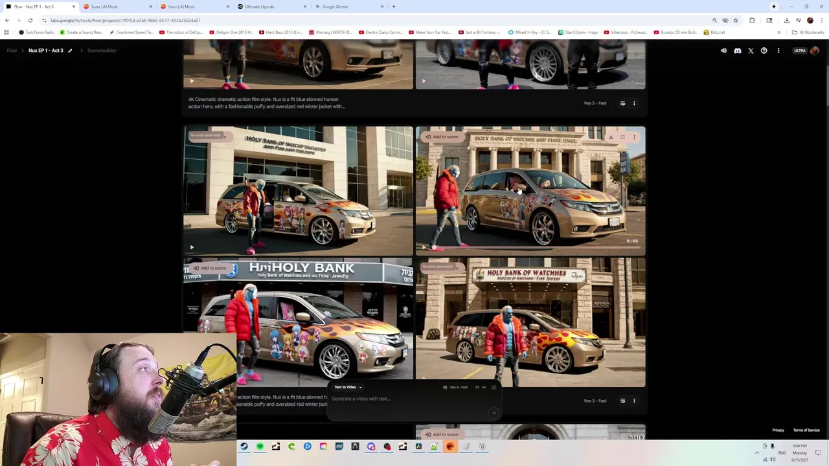Click Add to scene on HOLY BANK clip
829x466 pixels.
[x=209, y=268]
